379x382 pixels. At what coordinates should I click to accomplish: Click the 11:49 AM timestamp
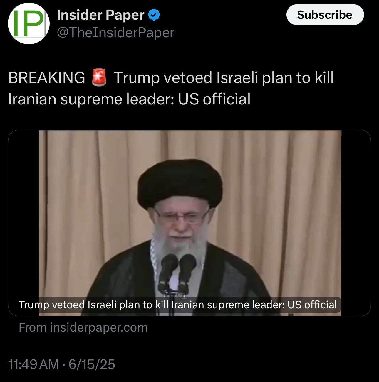point(33,364)
